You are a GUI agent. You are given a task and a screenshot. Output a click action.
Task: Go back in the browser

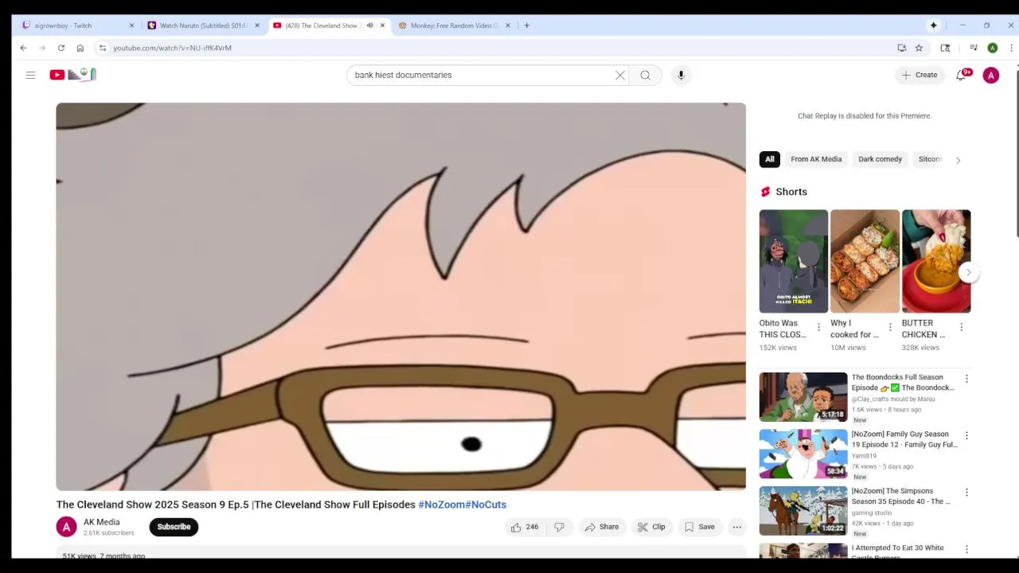click(23, 48)
